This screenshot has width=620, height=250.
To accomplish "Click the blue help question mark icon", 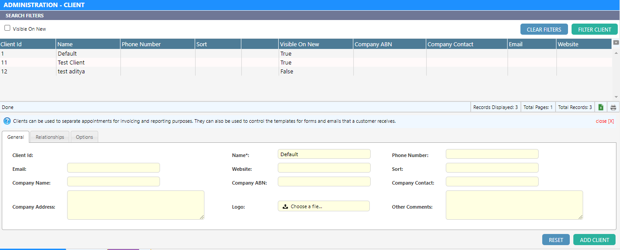I will (x=7, y=121).
